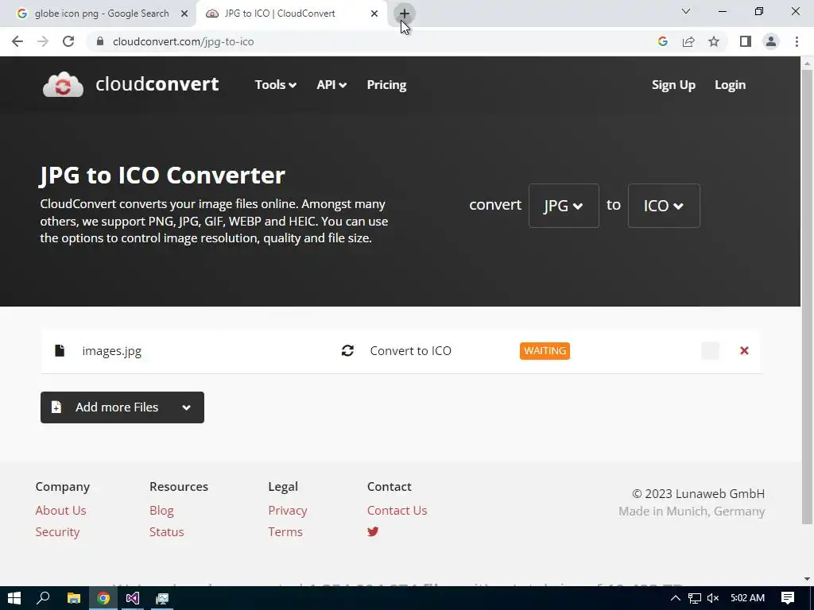This screenshot has width=814, height=610.
Task: Open taskbar search magnifier
Action: click(x=43, y=598)
